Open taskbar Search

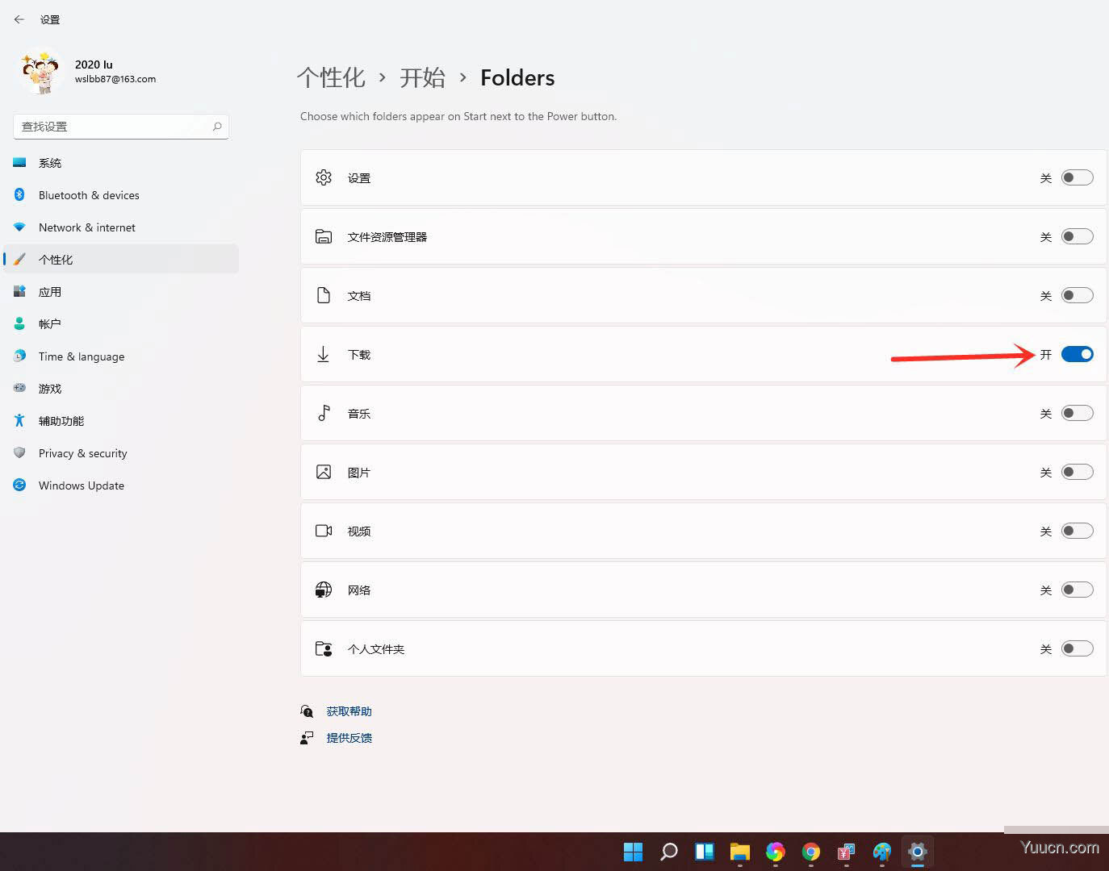pyautogui.click(x=669, y=852)
